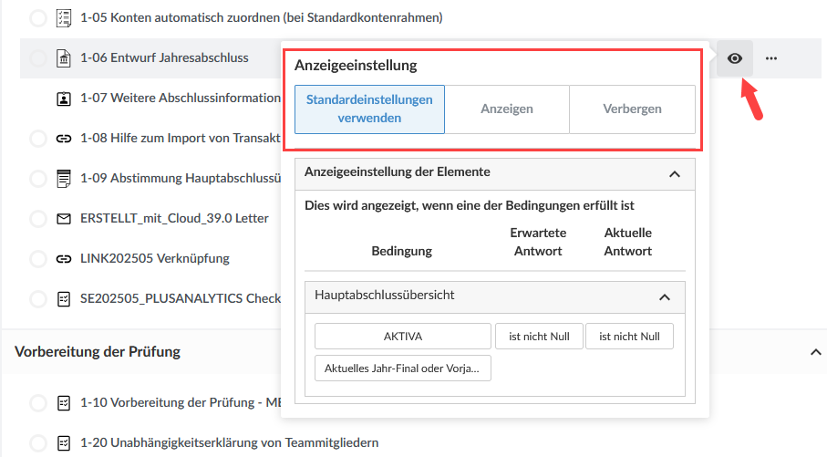
Task: Click the document icon of 1-06 Entwurf Jahresabschluss
Action: (64, 58)
